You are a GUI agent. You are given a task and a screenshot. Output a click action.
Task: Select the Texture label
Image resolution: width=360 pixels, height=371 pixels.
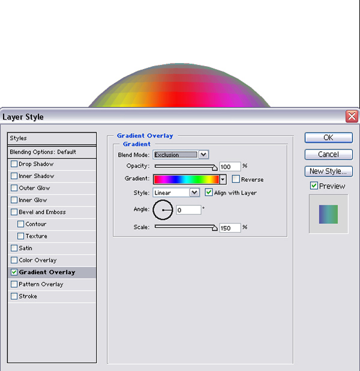click(36, 236)
